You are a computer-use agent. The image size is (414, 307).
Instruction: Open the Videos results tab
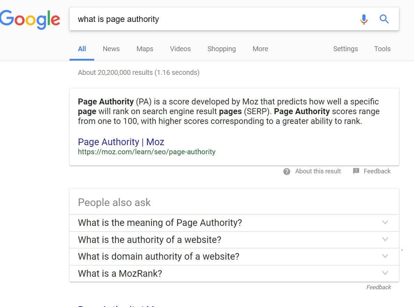click(180, 49)
